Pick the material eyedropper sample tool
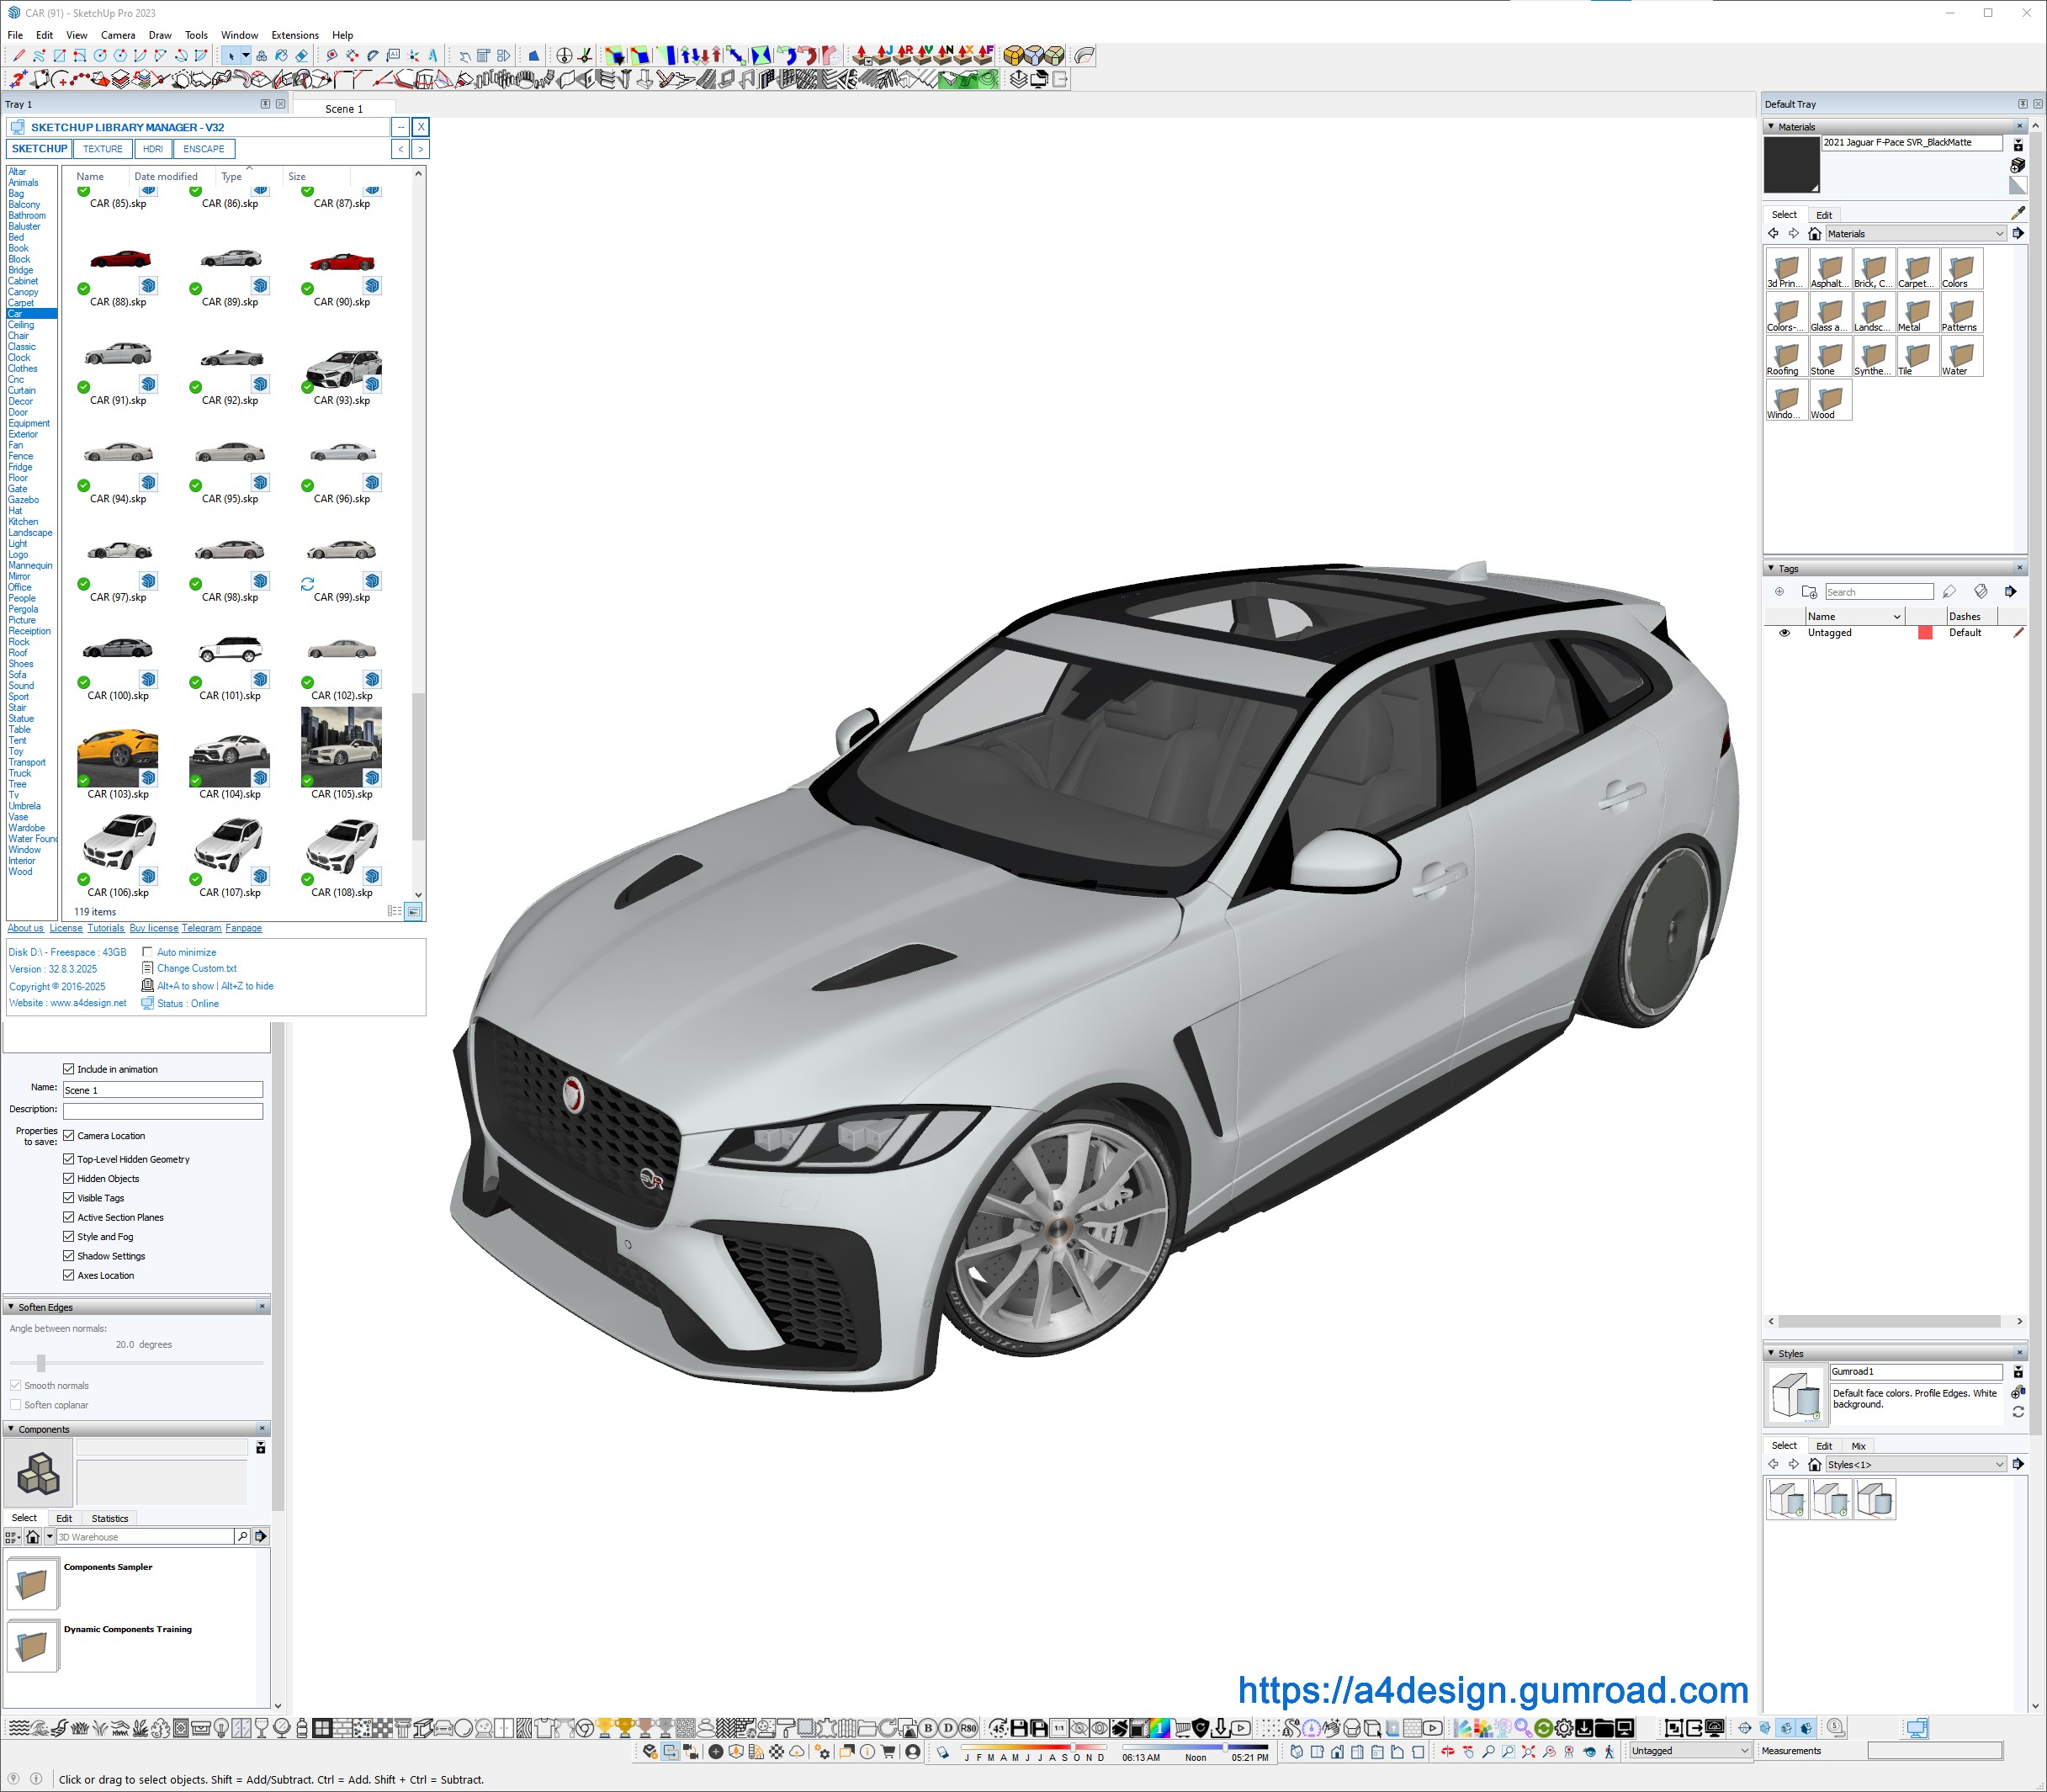2047x1792 pixels. pyautogui.click(x=2017, y=214)
